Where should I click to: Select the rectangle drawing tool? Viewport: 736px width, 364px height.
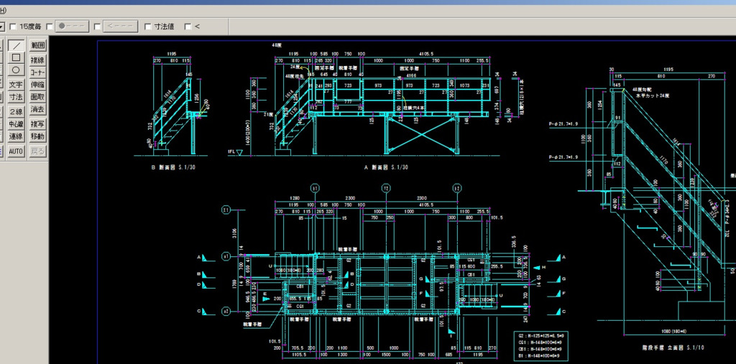(16, 57)
